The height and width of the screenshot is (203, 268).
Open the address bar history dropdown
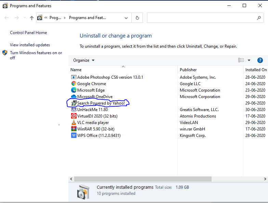(x=126, y=18)
